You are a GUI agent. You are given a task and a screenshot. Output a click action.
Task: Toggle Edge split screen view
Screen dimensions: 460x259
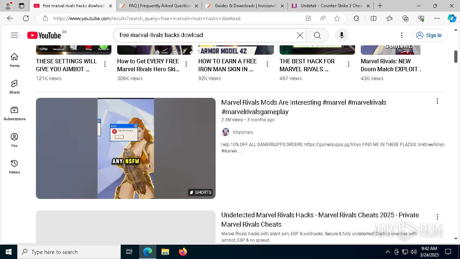(x=373, y=18)
